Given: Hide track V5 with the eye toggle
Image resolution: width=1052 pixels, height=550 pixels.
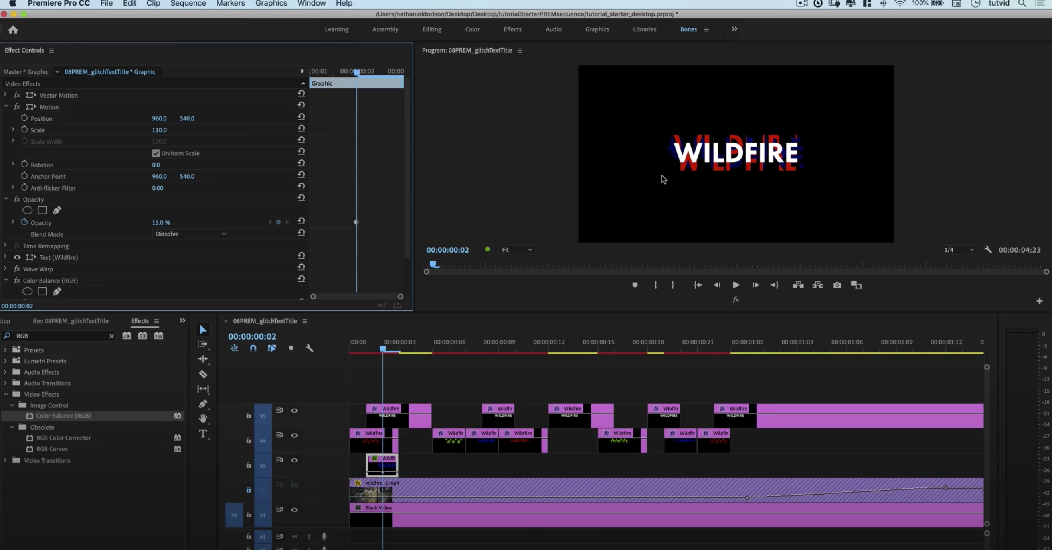Looking at the screenshot, I should click(294, 410).
